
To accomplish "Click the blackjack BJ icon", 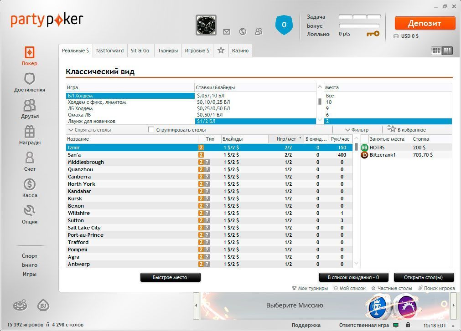I will (43, 305).
